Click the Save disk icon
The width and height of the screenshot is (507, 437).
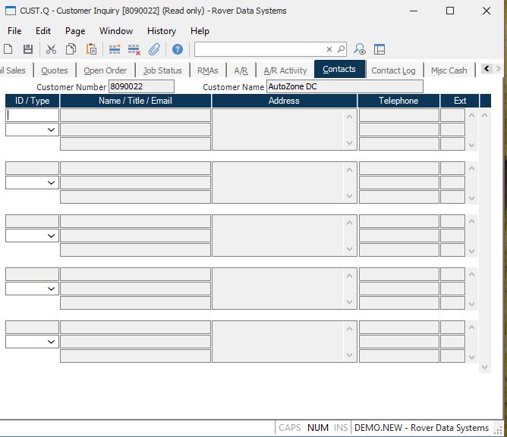pyautogui.click(x=28, y=49)
